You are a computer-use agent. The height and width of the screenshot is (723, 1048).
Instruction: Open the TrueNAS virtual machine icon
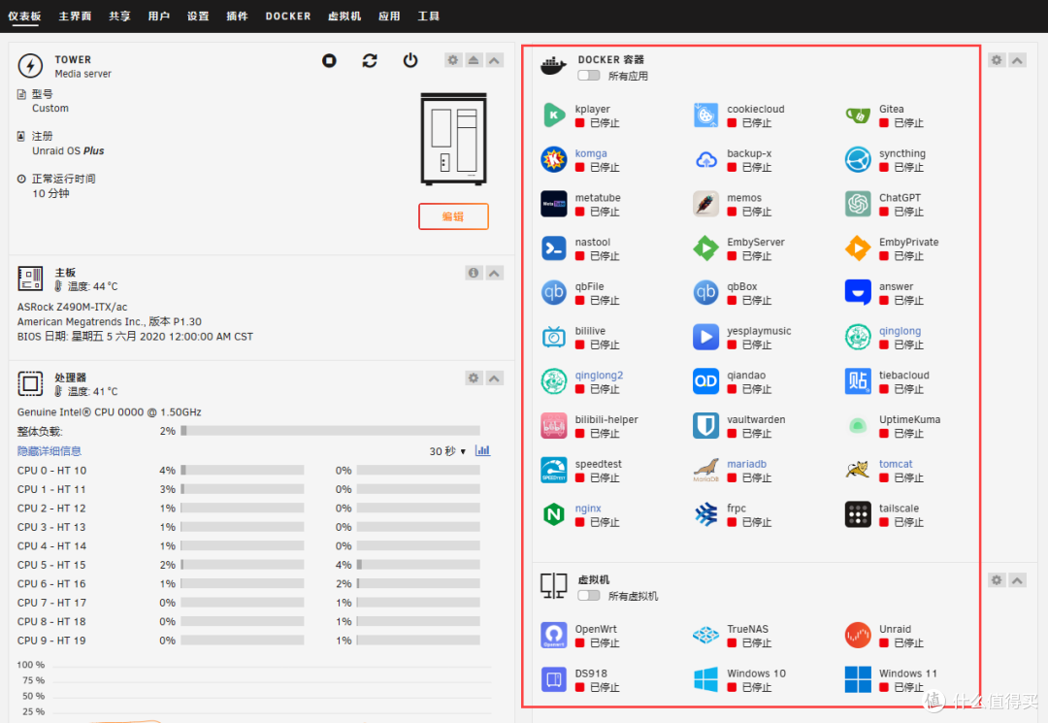click(x=705, y=636)
